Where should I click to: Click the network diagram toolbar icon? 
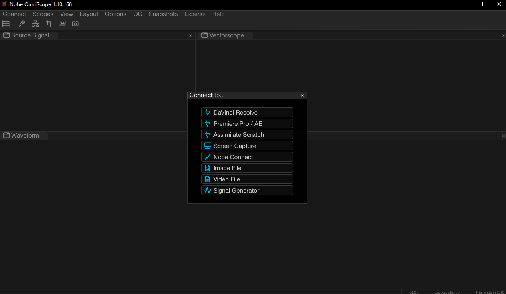[x=35, y=24]
